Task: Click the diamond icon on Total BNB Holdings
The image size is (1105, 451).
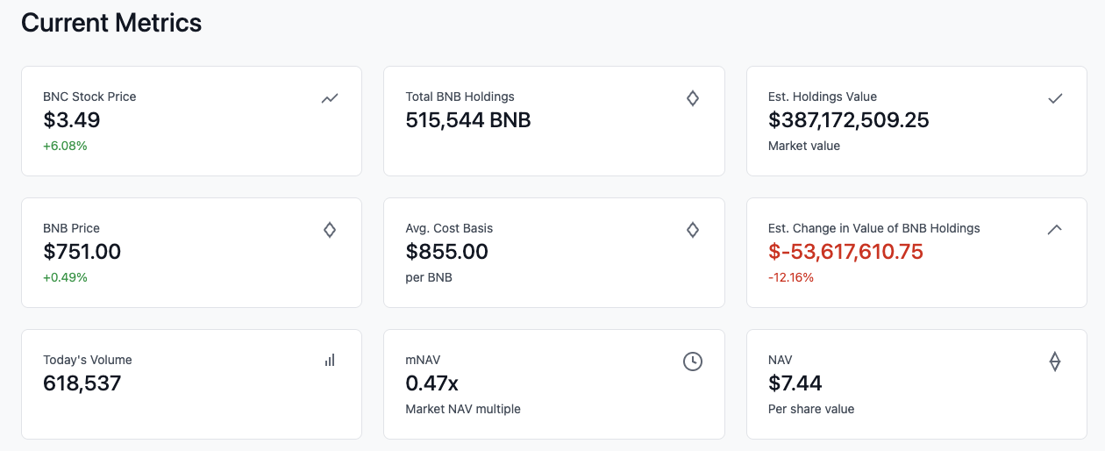Action: (693, 98)
